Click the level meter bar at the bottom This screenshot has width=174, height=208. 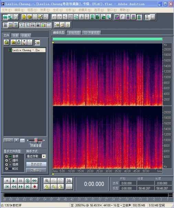86,195
